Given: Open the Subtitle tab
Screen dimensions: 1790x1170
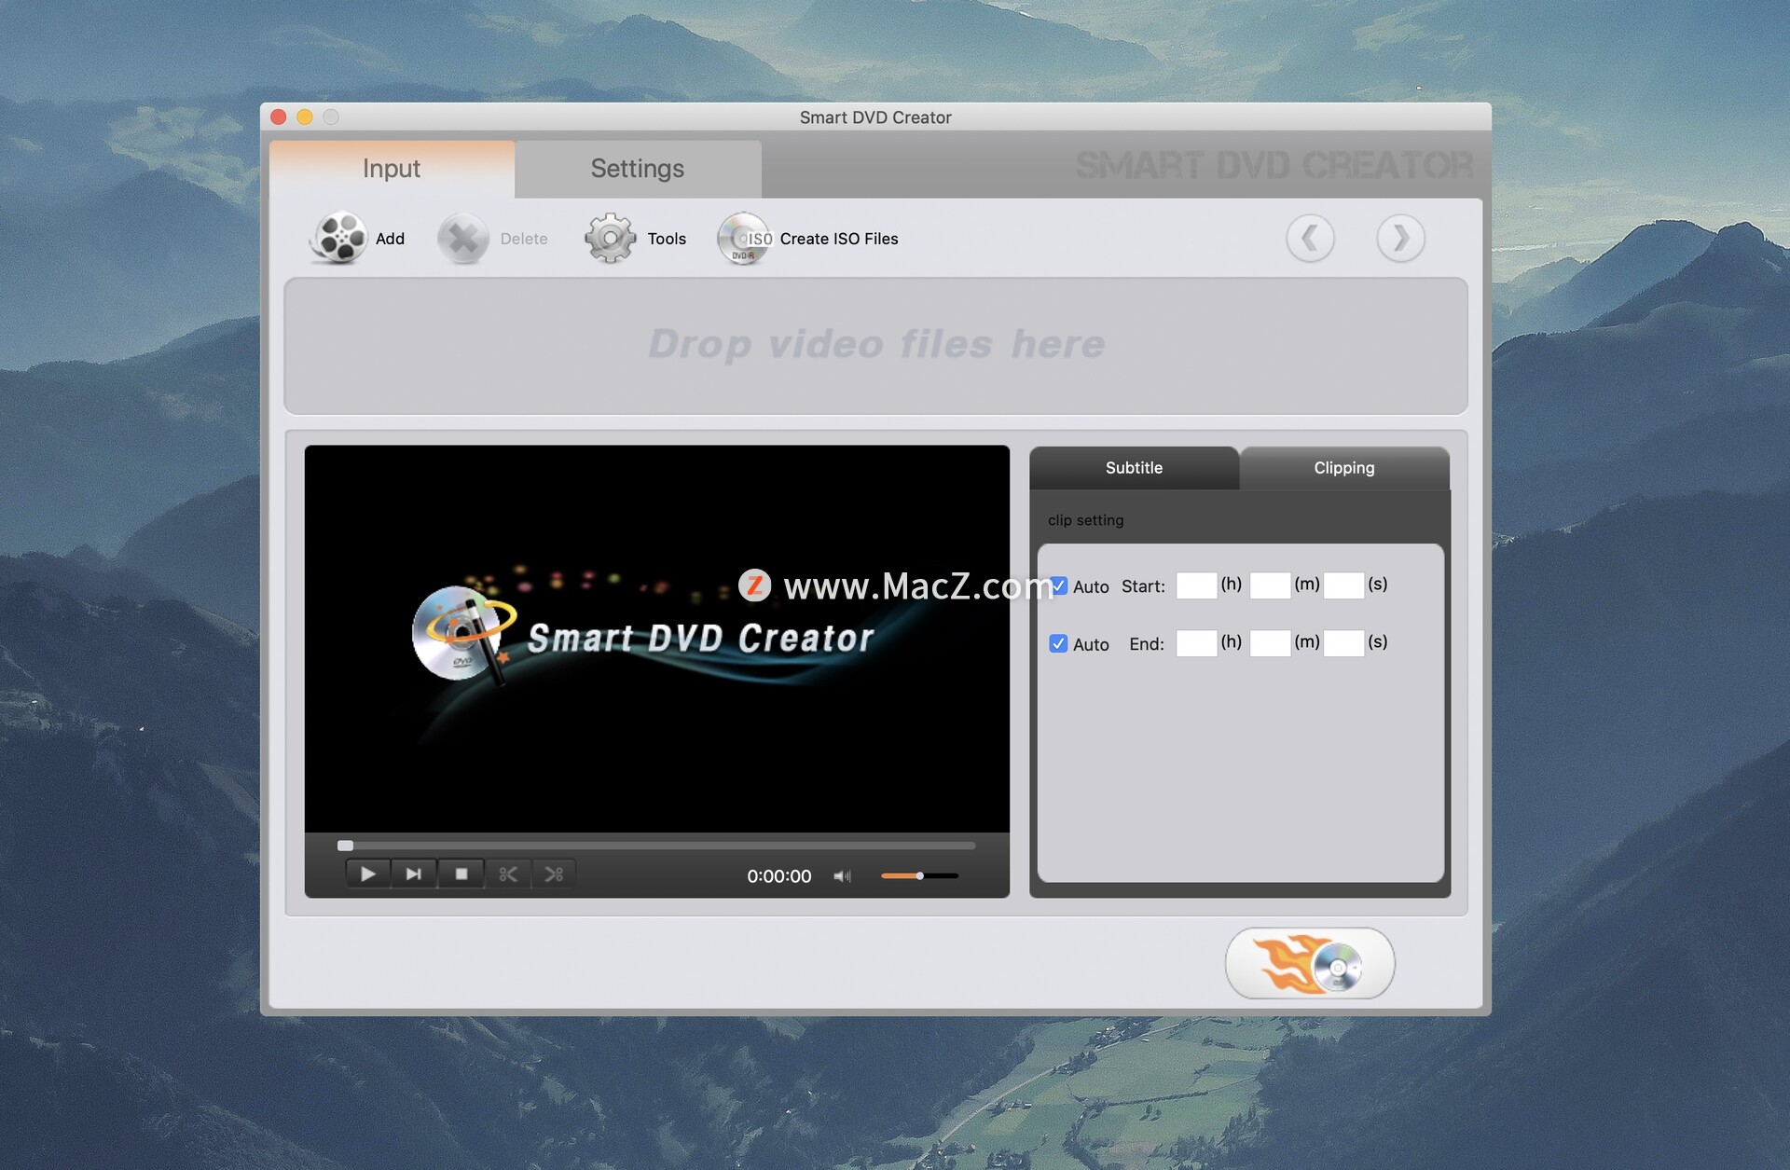Looking at the screenshot, I should [x=1134, y=468].
